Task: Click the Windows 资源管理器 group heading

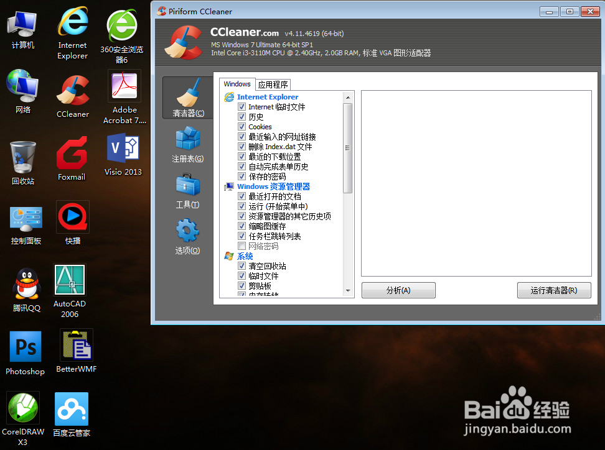Action: pos(274,186)
